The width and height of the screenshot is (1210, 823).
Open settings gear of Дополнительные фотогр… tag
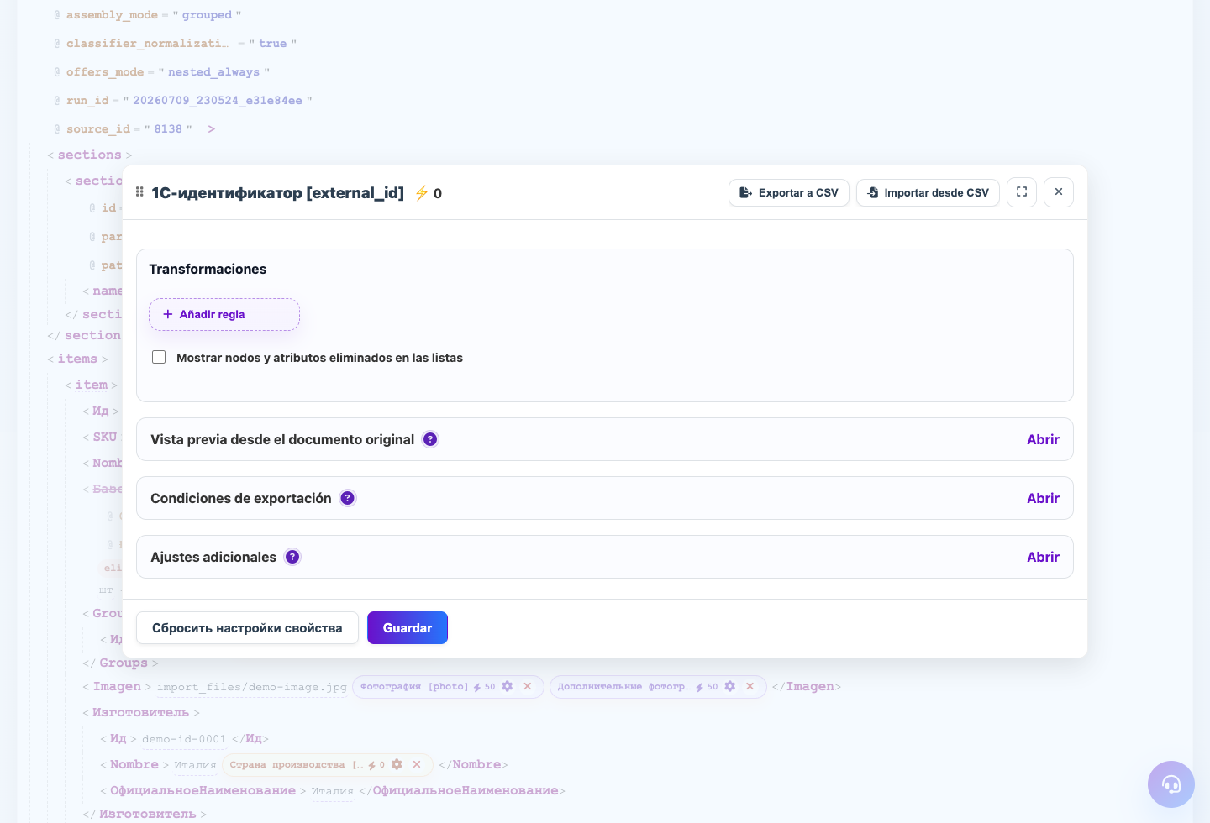coord(730,686)
